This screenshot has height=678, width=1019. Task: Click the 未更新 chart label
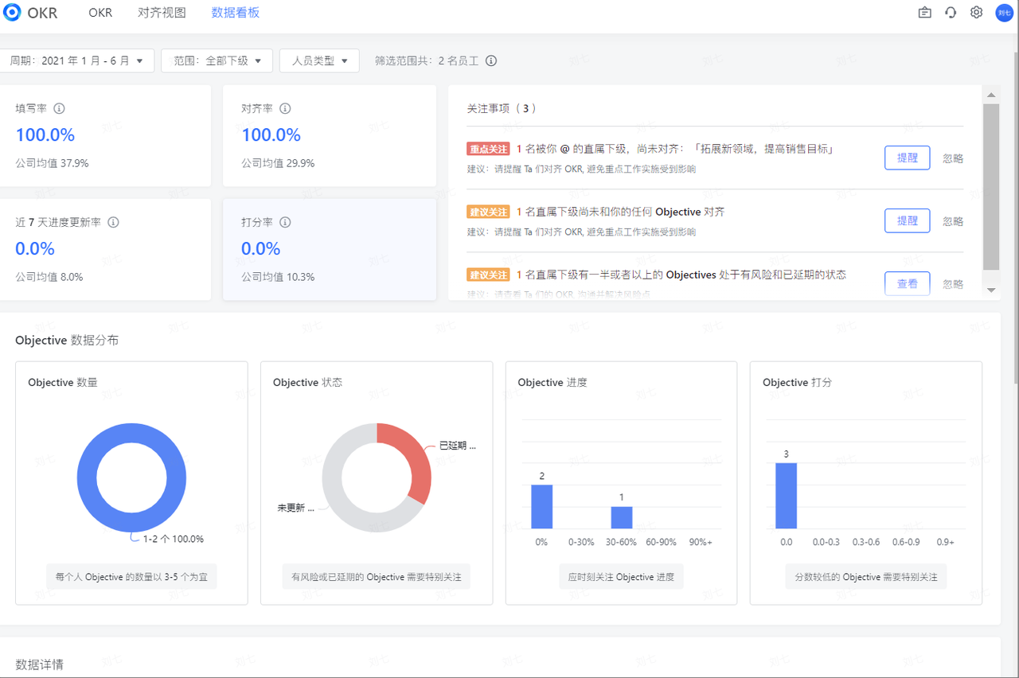pyautogui.click(x=295, y=508)
